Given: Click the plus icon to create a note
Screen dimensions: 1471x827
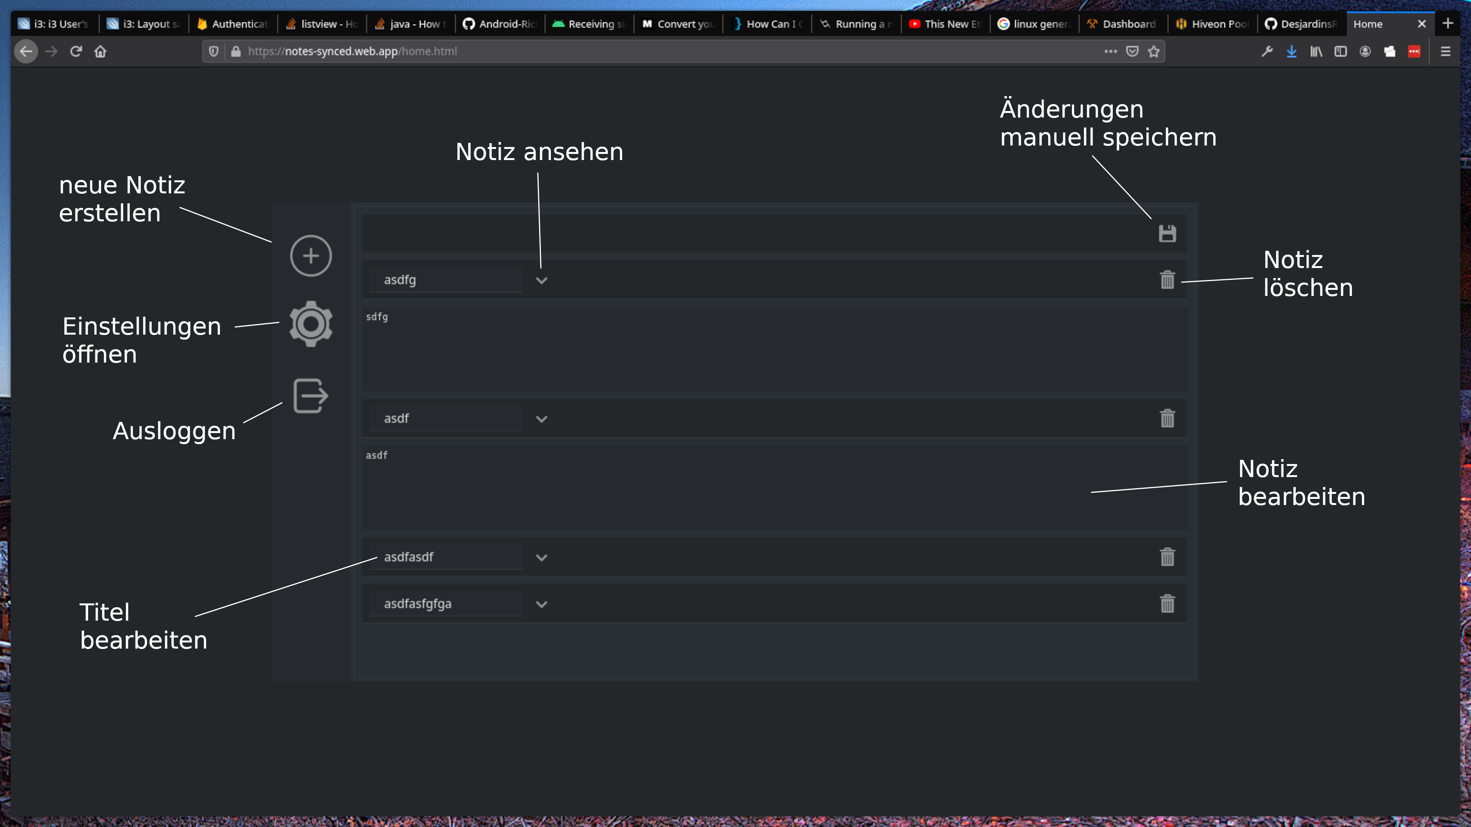Looking at the screenshot, I should click(x=311, y=256).
